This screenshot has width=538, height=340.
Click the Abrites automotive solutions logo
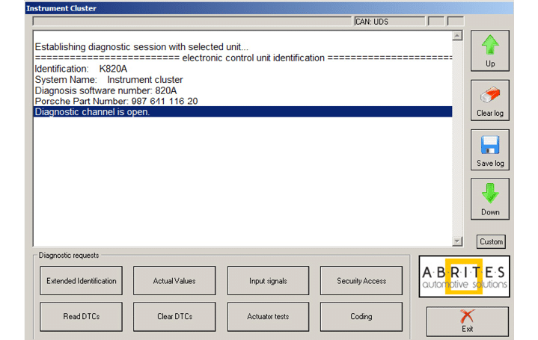point(464,276)
